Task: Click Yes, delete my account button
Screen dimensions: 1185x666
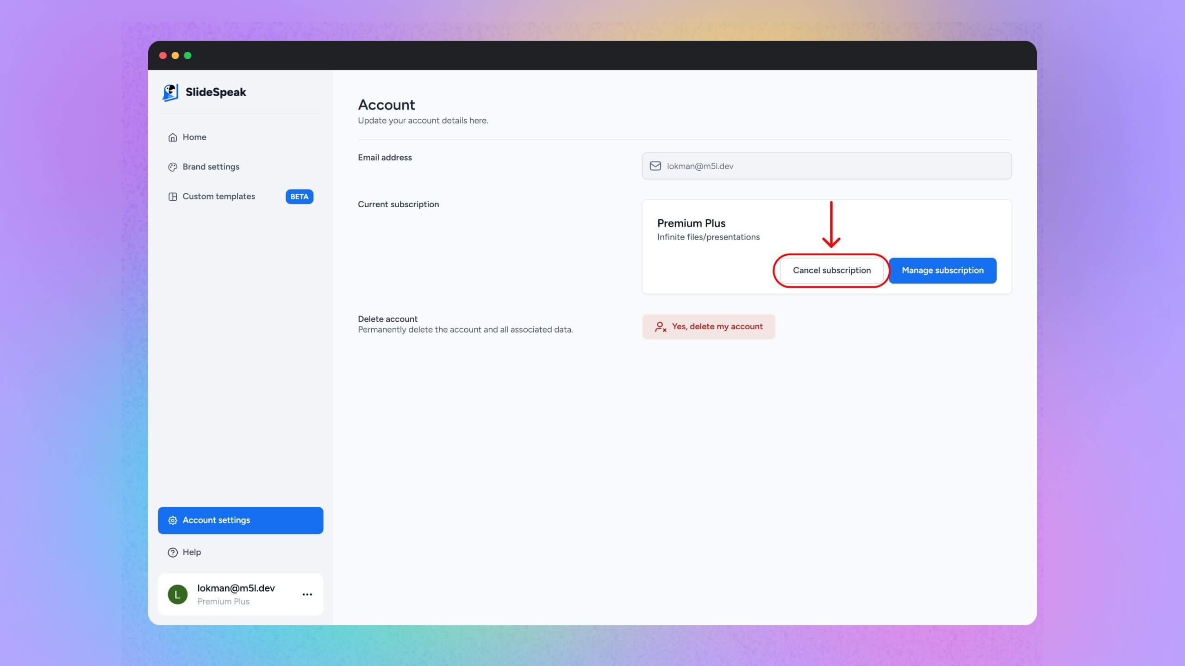Action: (708, 327)
